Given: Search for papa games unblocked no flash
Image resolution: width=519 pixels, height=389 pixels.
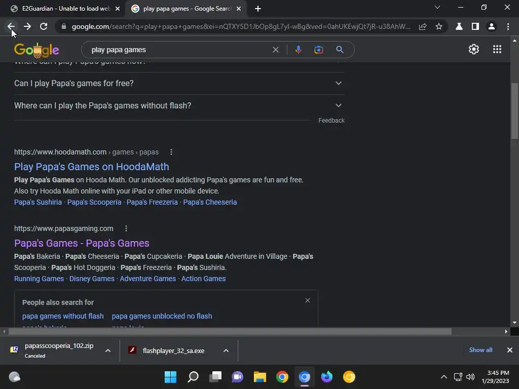Looking at the screenshot, I should click(162, 316).
